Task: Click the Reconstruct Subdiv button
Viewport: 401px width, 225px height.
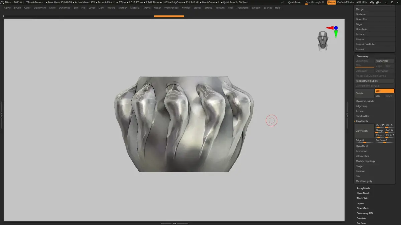Action: [375, 81]
